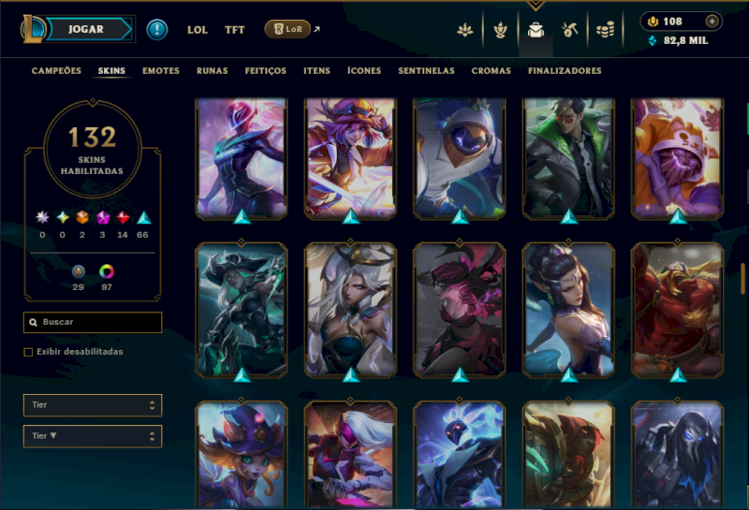The width and height of the screenshot is (749, 510).
Task: Click the crest profile icon next to Collection
Action: tap(500, 30)
